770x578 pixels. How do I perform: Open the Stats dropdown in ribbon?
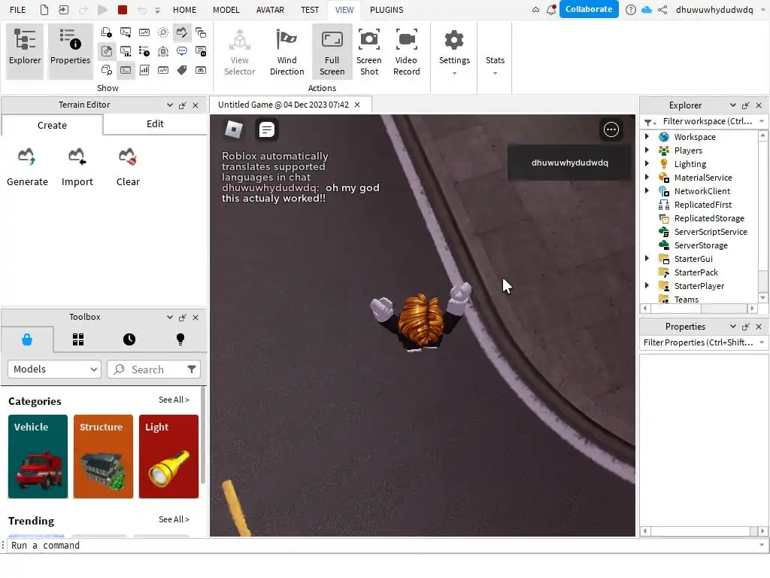[x=495, y=52]
